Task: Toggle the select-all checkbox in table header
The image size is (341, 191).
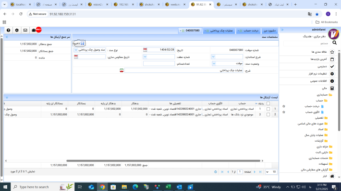Action: tap(268, 103)
